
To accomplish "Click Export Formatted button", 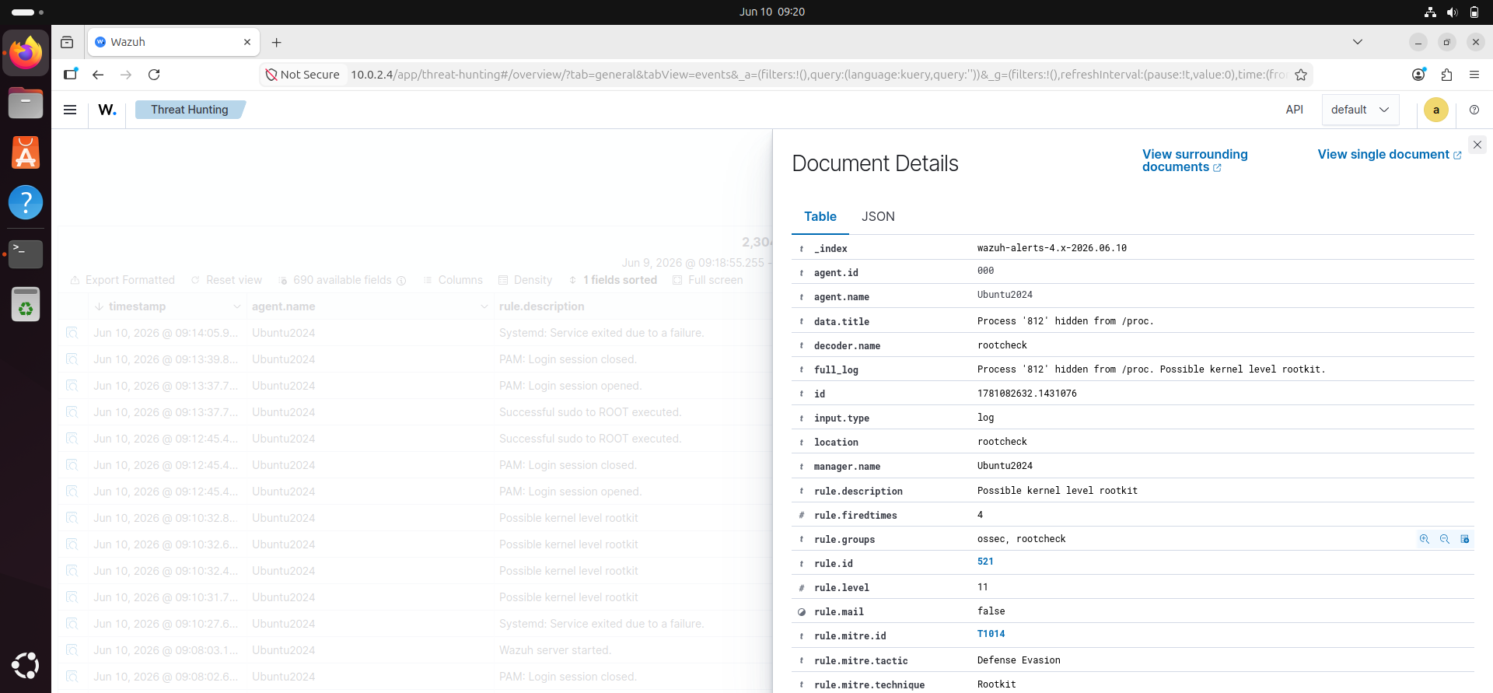I will pyautogui.click(x=122, y=280).
